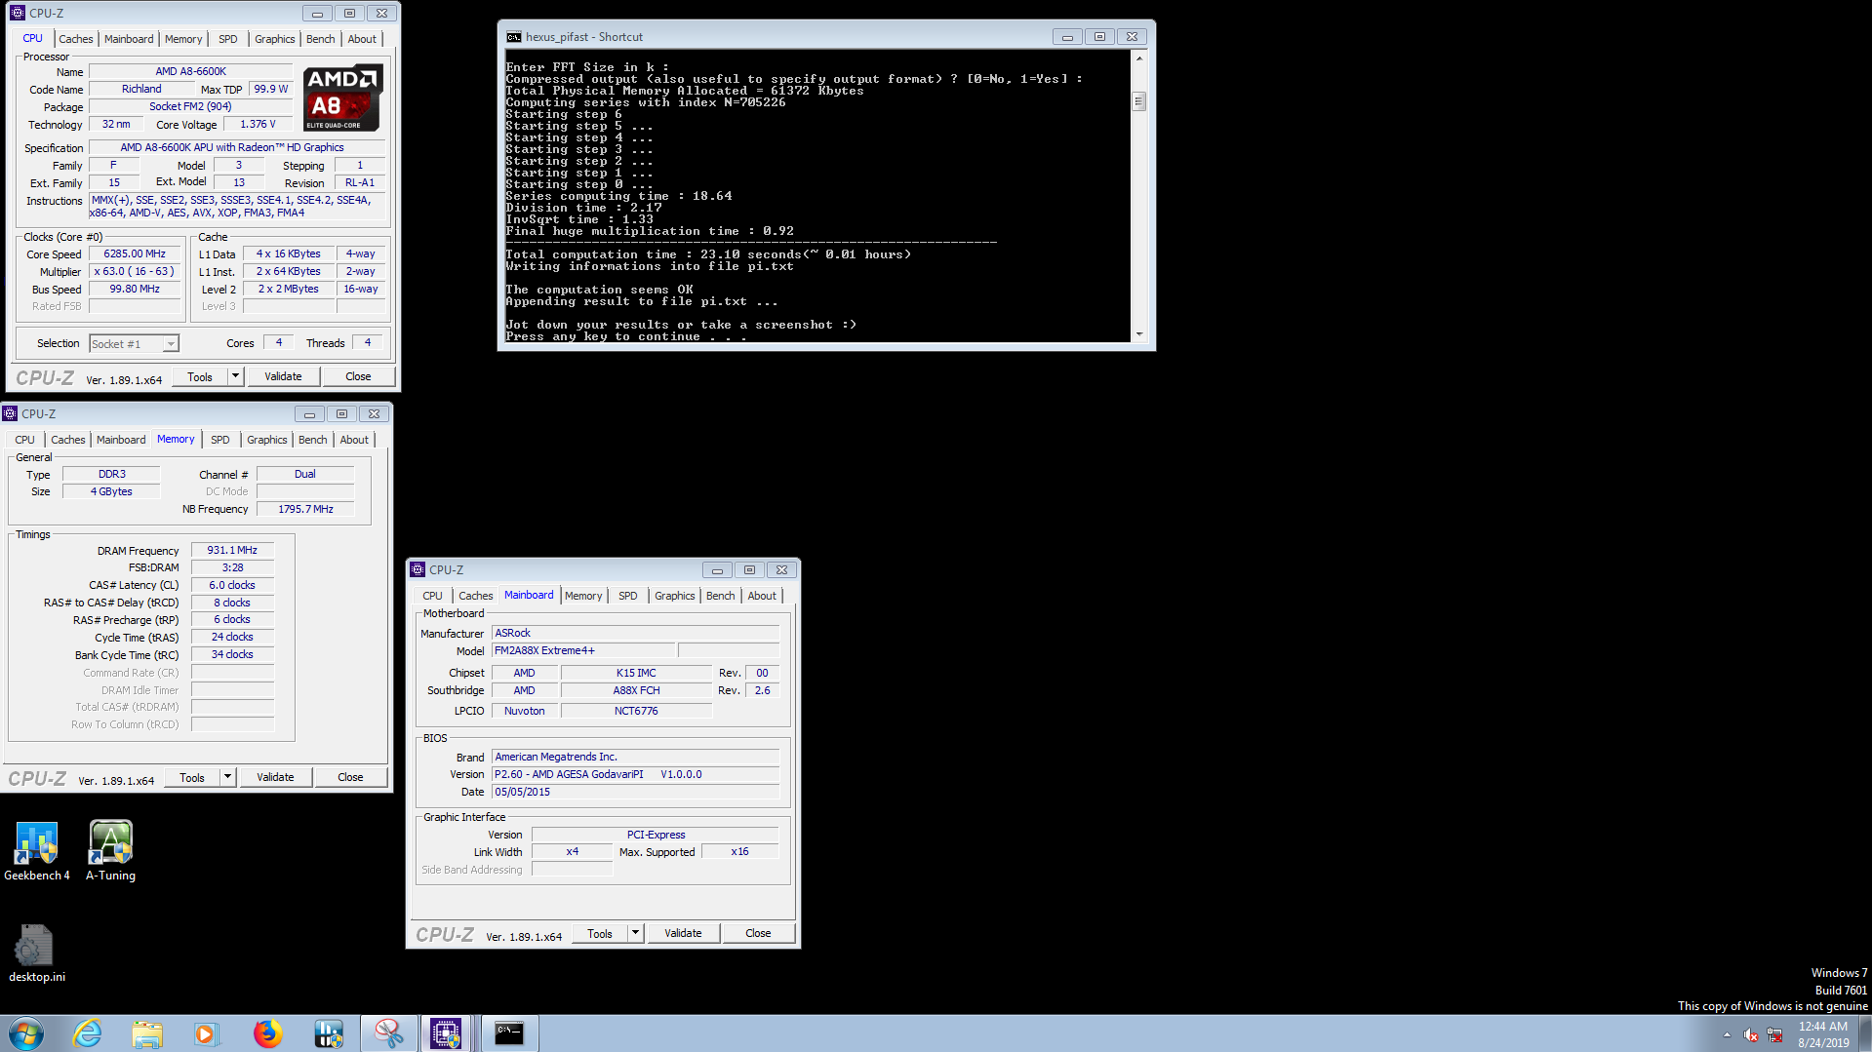The image size is (1872, 1052).
Task: Click hexus_pifast console window icon
Action: click(x=513, y=37)
